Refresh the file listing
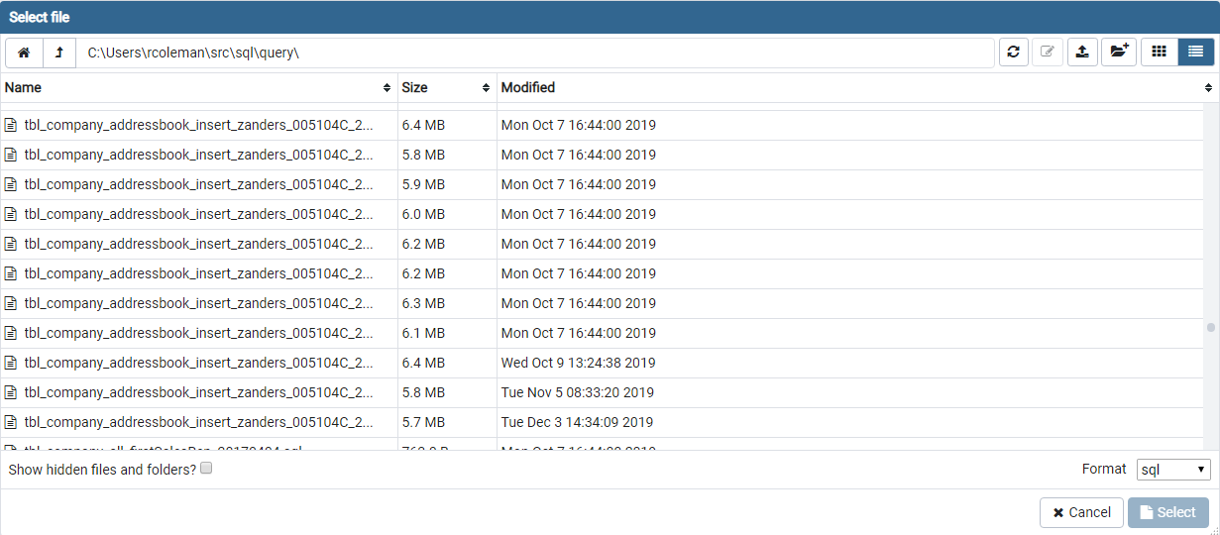 (1013, 53)
